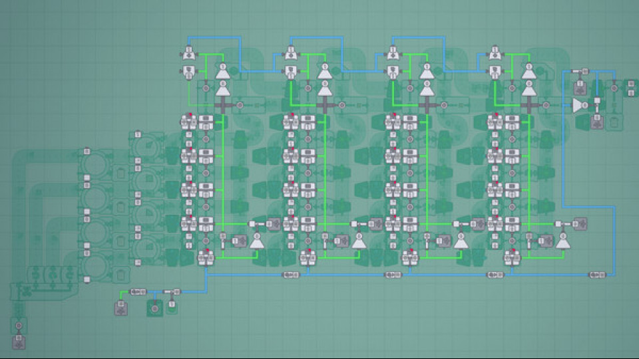Click the topmost white sensor in the rightmost column
The width and height of the screenshot is (639, 359).
[495, 52]
